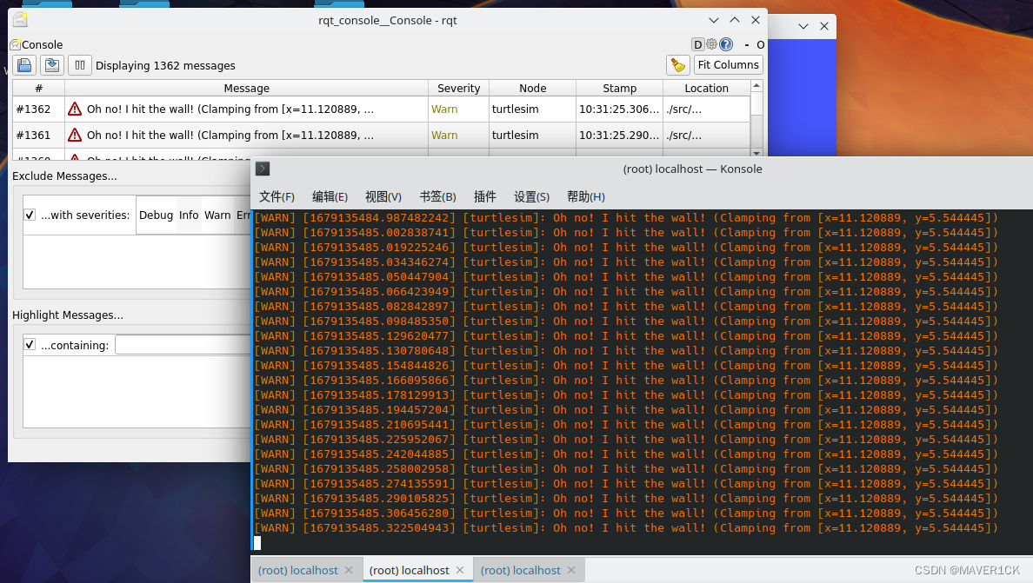1033x583 pixels.
Task: Click the message table scrollbar down arrow
Action: click(756, 153)
